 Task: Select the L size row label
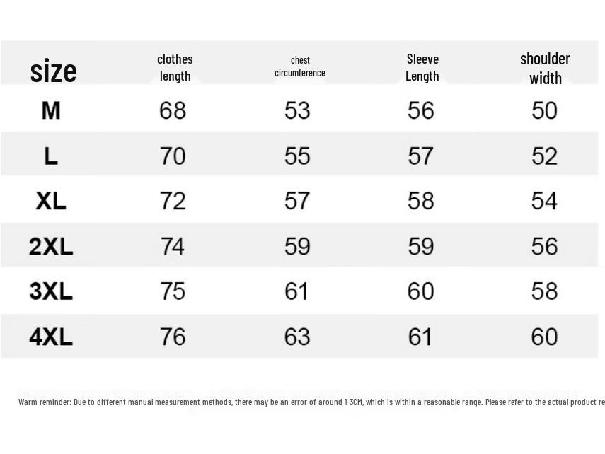click(51, 156)
